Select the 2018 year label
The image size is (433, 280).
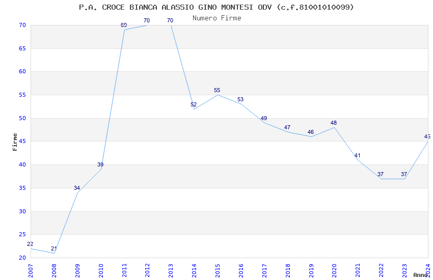pyautogui.click(x=288, y=271)
